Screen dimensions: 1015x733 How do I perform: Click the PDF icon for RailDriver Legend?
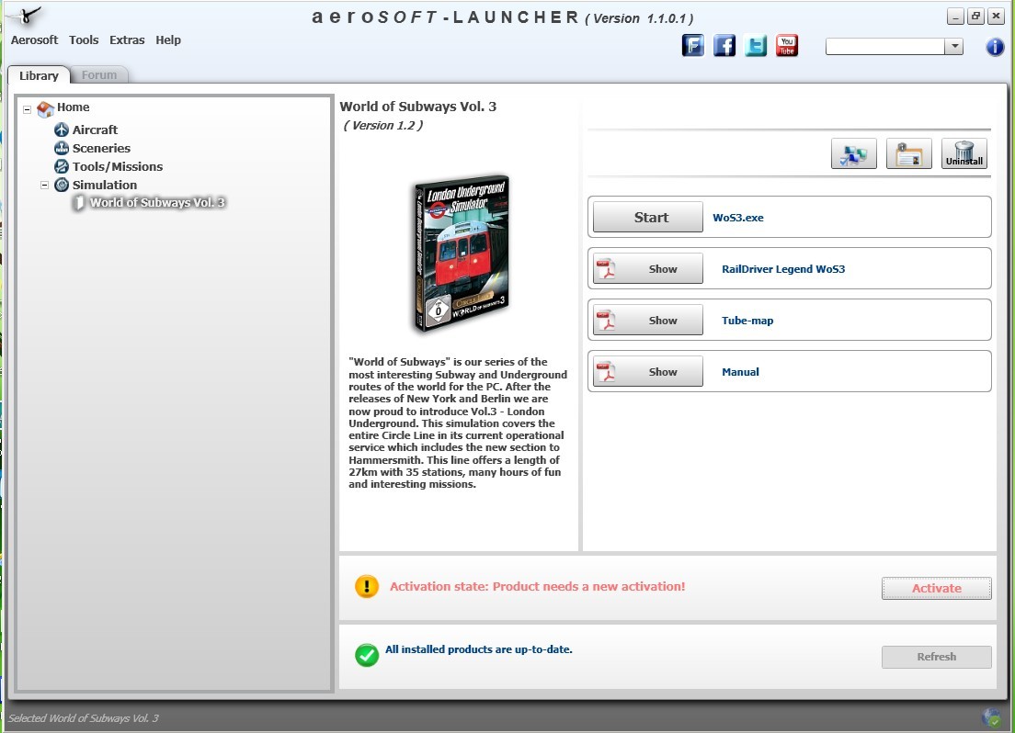[x=606, y=269]
